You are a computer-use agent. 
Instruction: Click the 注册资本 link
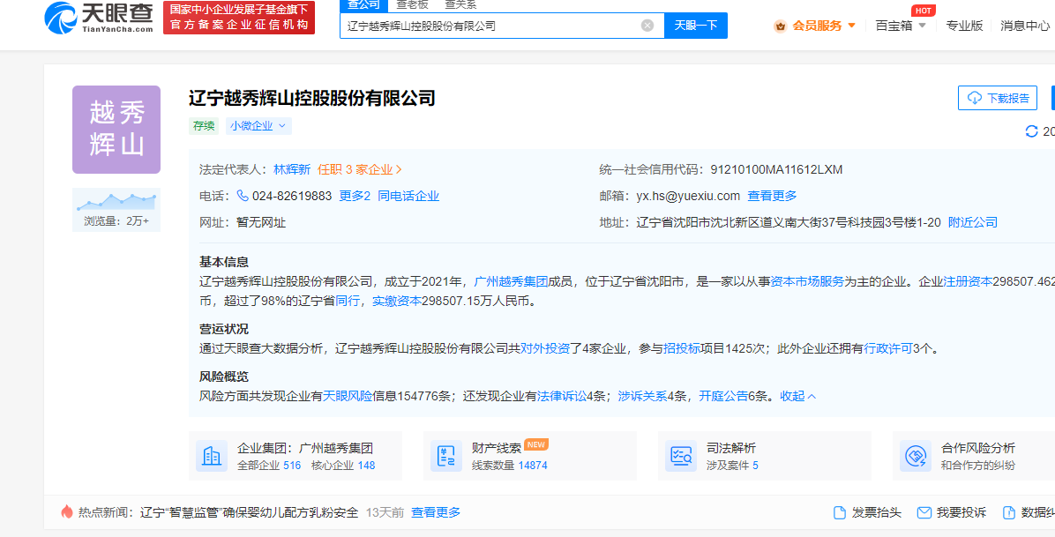click(968, 281)
